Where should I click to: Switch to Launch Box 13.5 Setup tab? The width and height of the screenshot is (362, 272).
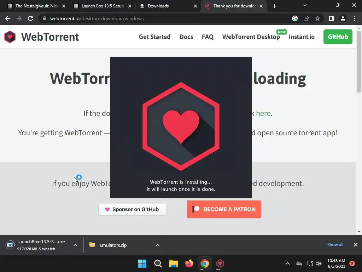click(x=102, y=6)
